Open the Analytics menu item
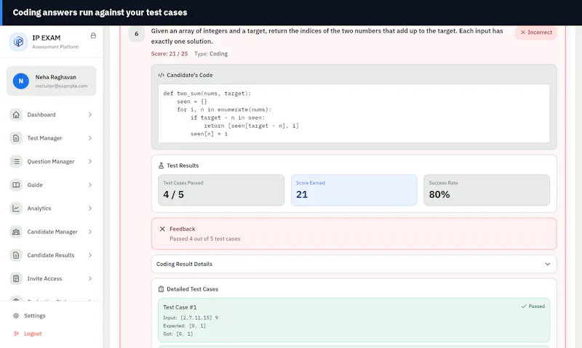Viewport: 582px width, 348px height. click(51, 209)
